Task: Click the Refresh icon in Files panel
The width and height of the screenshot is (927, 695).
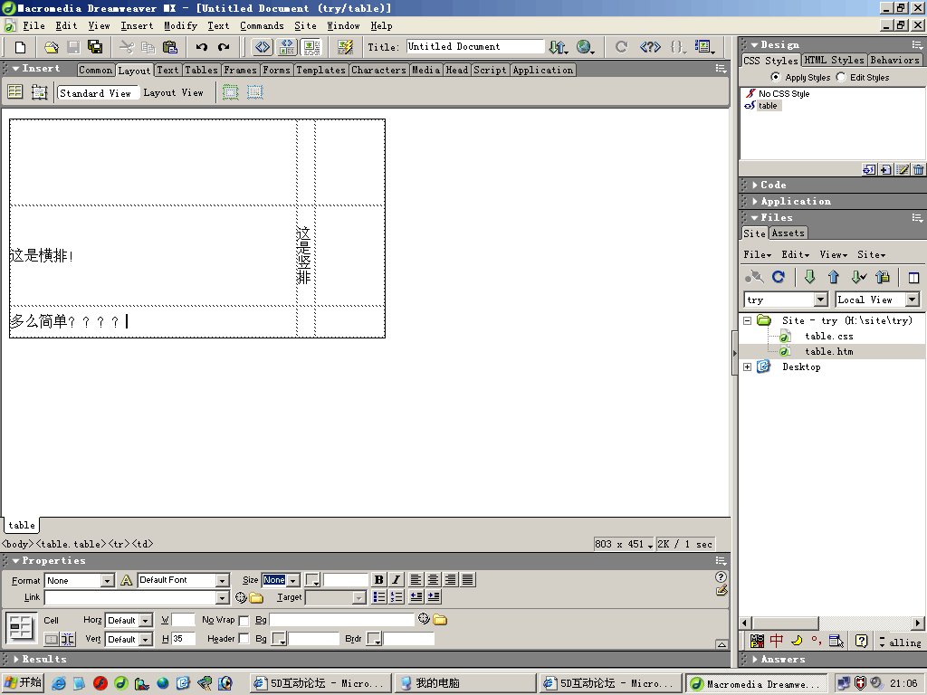Action: click(x=778, y=278)
